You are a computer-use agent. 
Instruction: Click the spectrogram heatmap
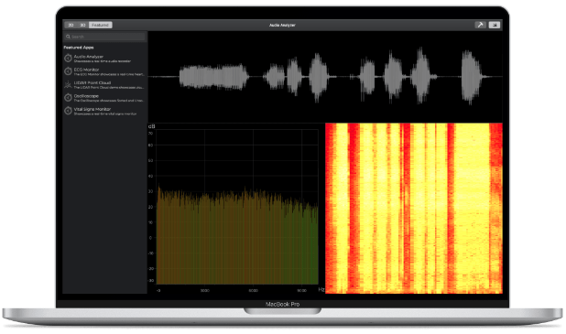414,208
